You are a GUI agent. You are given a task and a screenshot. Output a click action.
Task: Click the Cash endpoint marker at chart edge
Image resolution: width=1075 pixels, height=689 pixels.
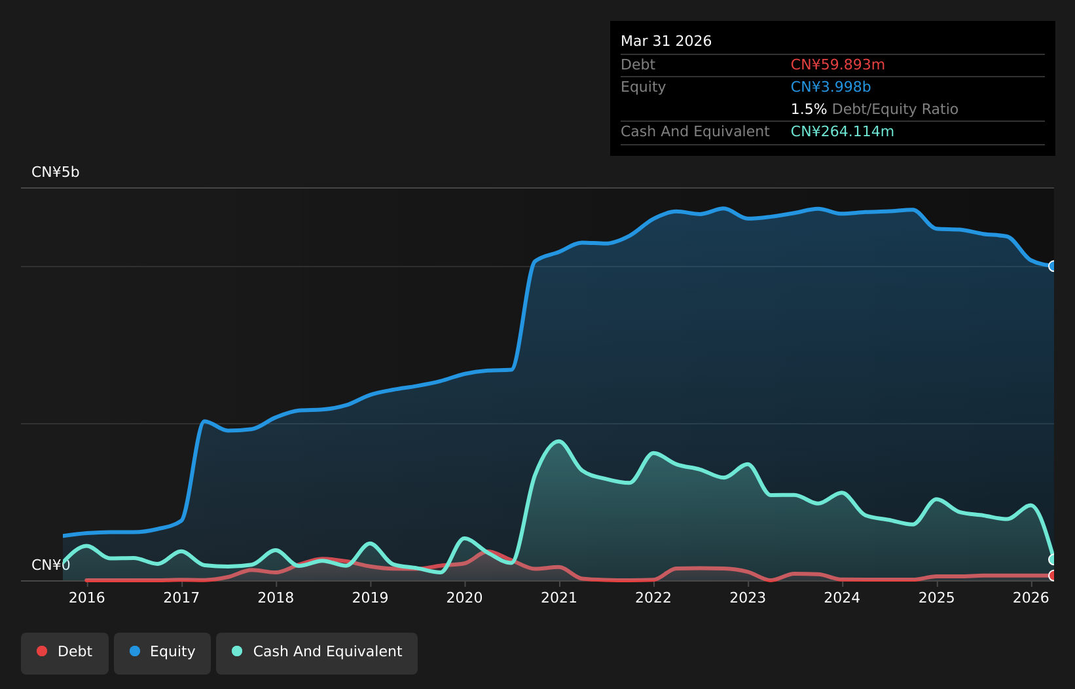click(1053, 559)
